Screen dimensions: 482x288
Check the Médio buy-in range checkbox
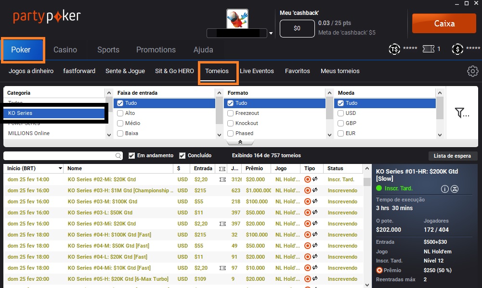(120, 123)
